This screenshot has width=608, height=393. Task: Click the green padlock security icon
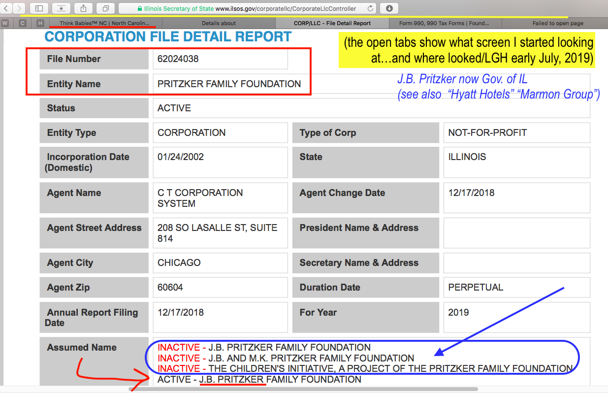point(140,8)
